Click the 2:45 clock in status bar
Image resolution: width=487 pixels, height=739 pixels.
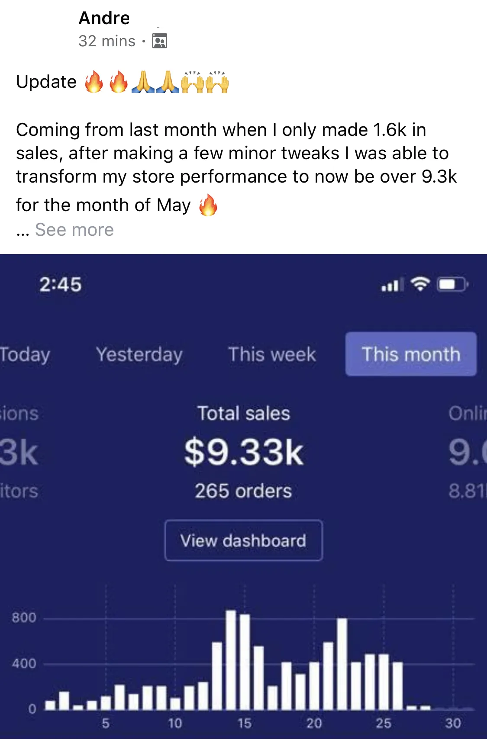pyautogui.click(x=61, y=285)
